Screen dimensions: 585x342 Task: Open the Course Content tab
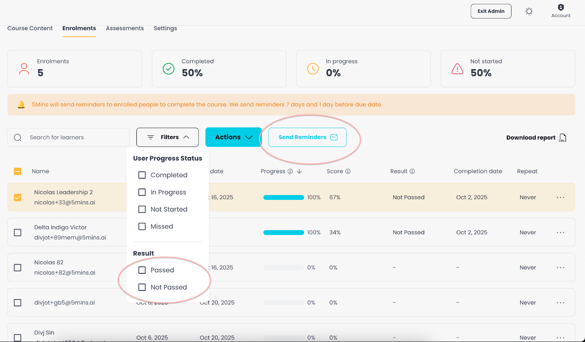click(30, 28)
